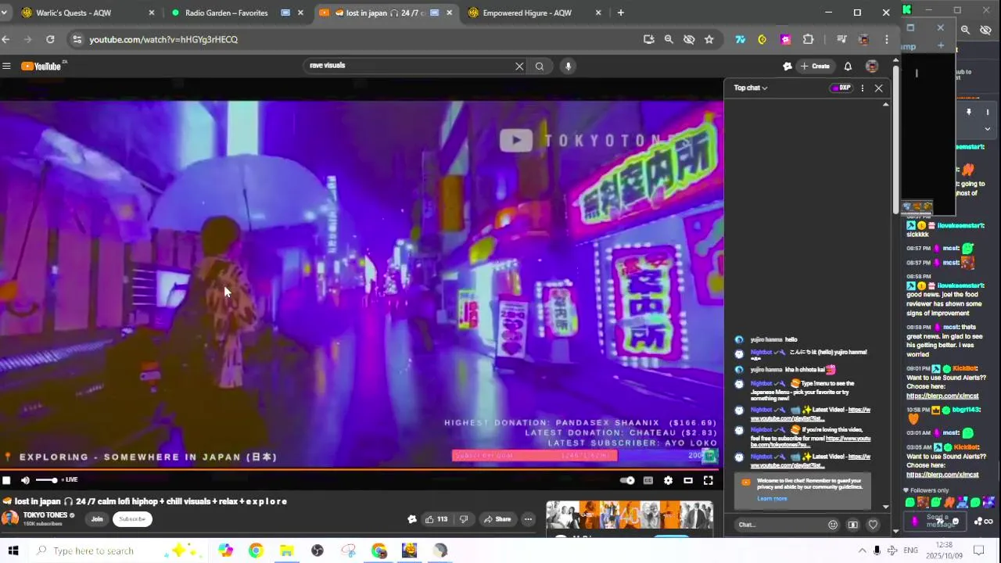
Task: Open the recommended video thumbnail beside title
Action: point(630,515)
